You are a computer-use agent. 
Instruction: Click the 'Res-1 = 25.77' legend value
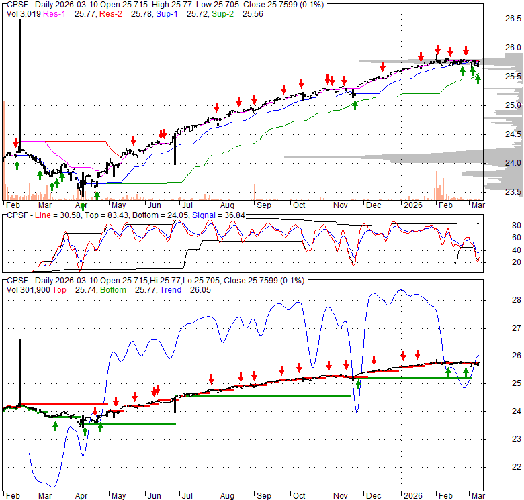pyautogui.click(x=70, y=14)
